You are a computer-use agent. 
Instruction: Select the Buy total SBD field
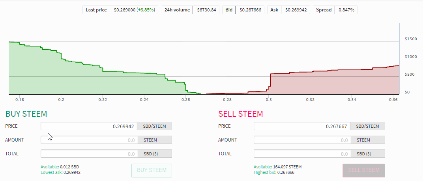89,154
